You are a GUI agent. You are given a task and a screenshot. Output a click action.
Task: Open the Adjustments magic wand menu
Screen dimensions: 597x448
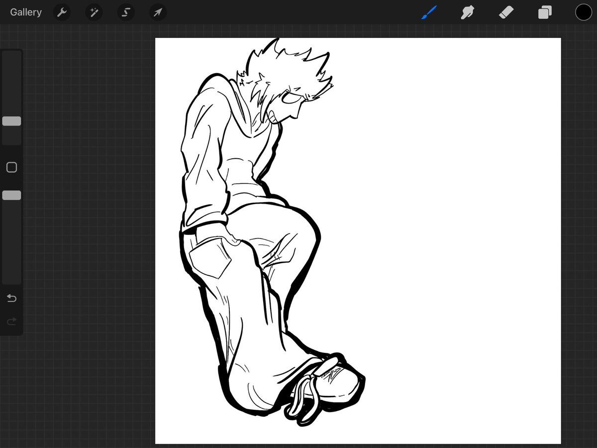click(x=94, y=12)
